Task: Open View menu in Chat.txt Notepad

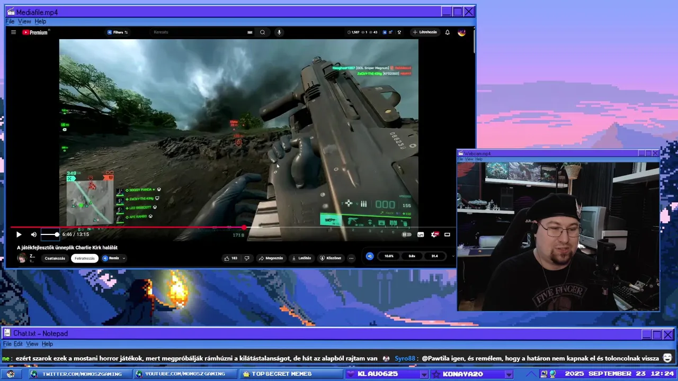Action: [x=32, y=344]
